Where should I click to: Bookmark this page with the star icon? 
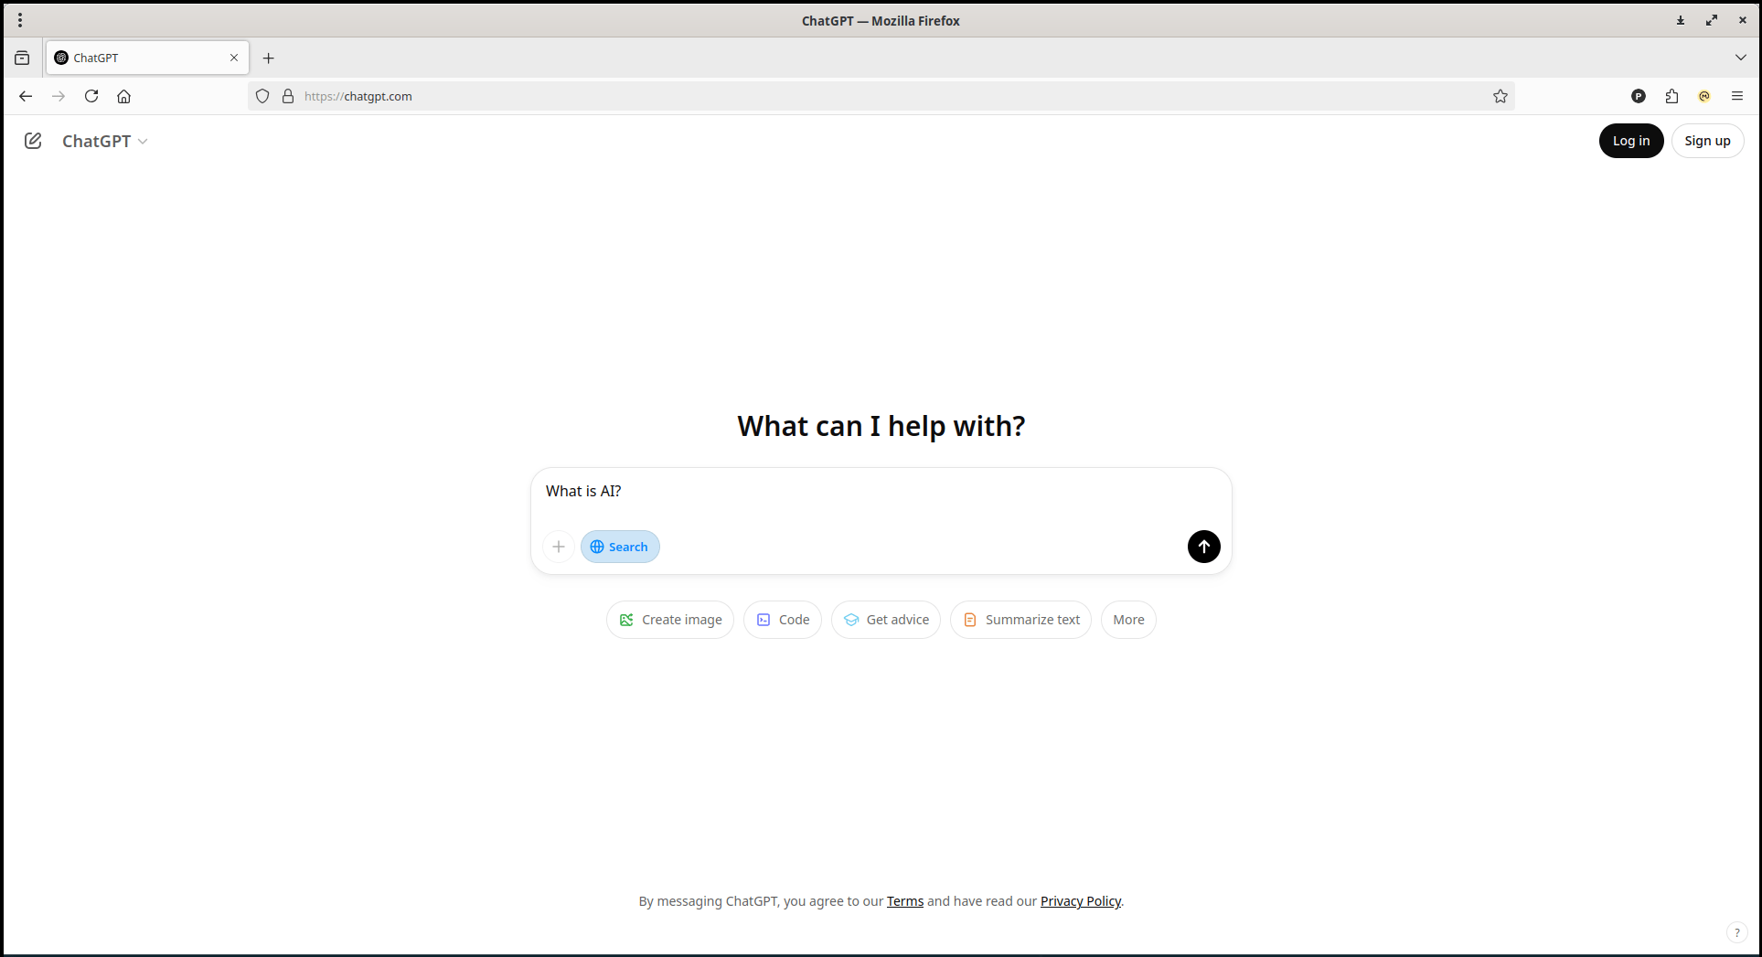point(1500,96)
